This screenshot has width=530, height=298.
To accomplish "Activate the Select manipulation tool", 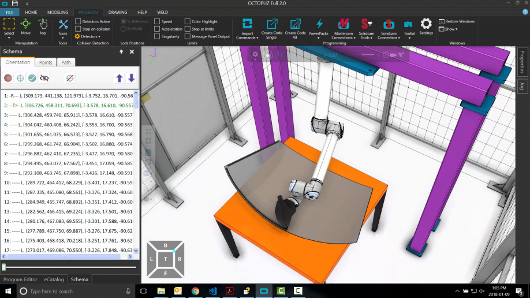I will [9, 27].
